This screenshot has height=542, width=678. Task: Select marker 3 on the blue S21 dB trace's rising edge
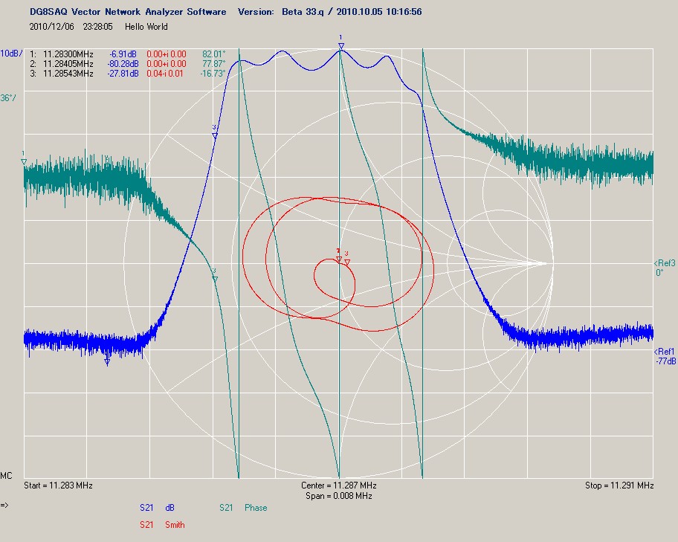215,135
